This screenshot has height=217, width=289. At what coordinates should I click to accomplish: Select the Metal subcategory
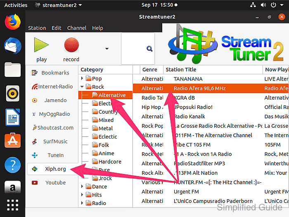click(x=106, y=129)
